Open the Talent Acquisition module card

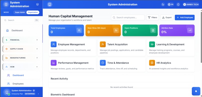(x=122, y=48)
